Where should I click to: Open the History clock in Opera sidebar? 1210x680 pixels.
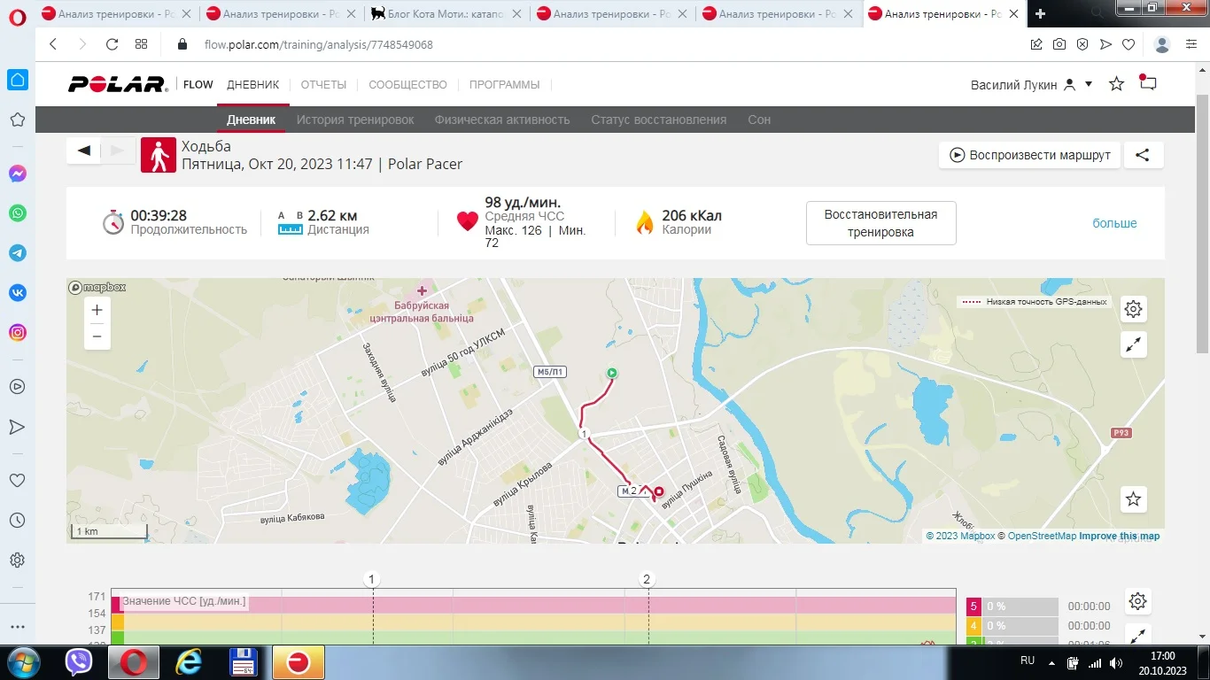click(17, 521)
